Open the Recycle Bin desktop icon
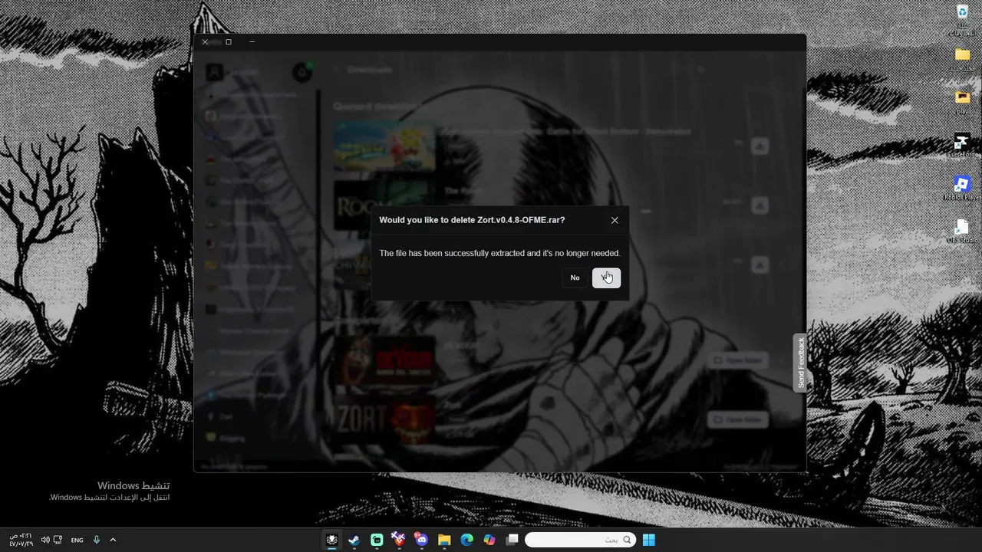The width and height of the screenshot is (982, 552). pyautogui.click(x=962, y=20)
